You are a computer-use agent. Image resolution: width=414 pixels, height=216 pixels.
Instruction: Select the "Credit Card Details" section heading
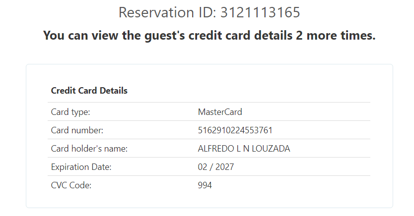click(89, 91)
